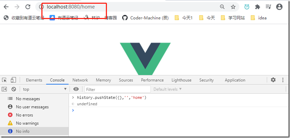Click the undefined result in console
This screenshot has width=290, height=138.
click(x=87, y=104)
